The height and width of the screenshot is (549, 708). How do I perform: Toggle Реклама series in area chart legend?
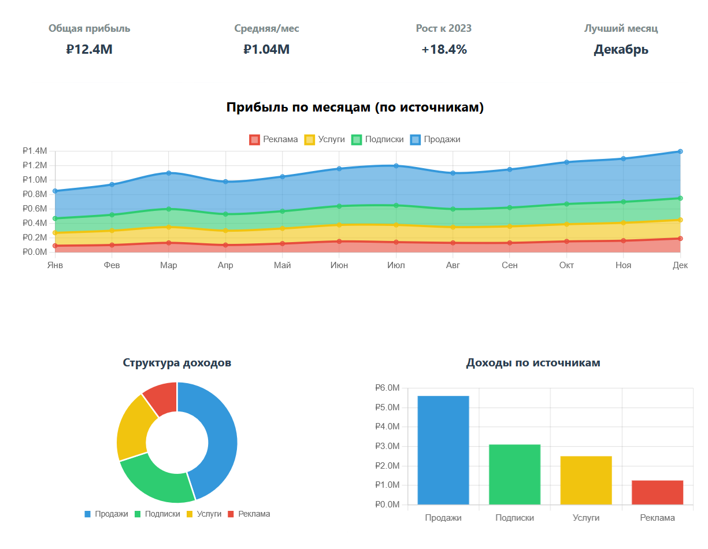click(x=273, y=139)
